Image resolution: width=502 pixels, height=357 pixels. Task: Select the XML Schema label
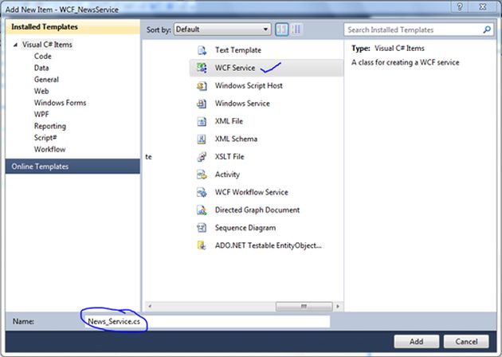click(236, 139)
